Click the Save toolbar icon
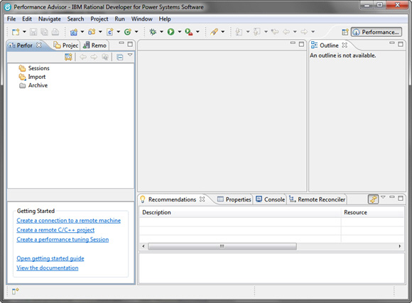Screen dimensions: 412x303 click(x=33, y=32)
